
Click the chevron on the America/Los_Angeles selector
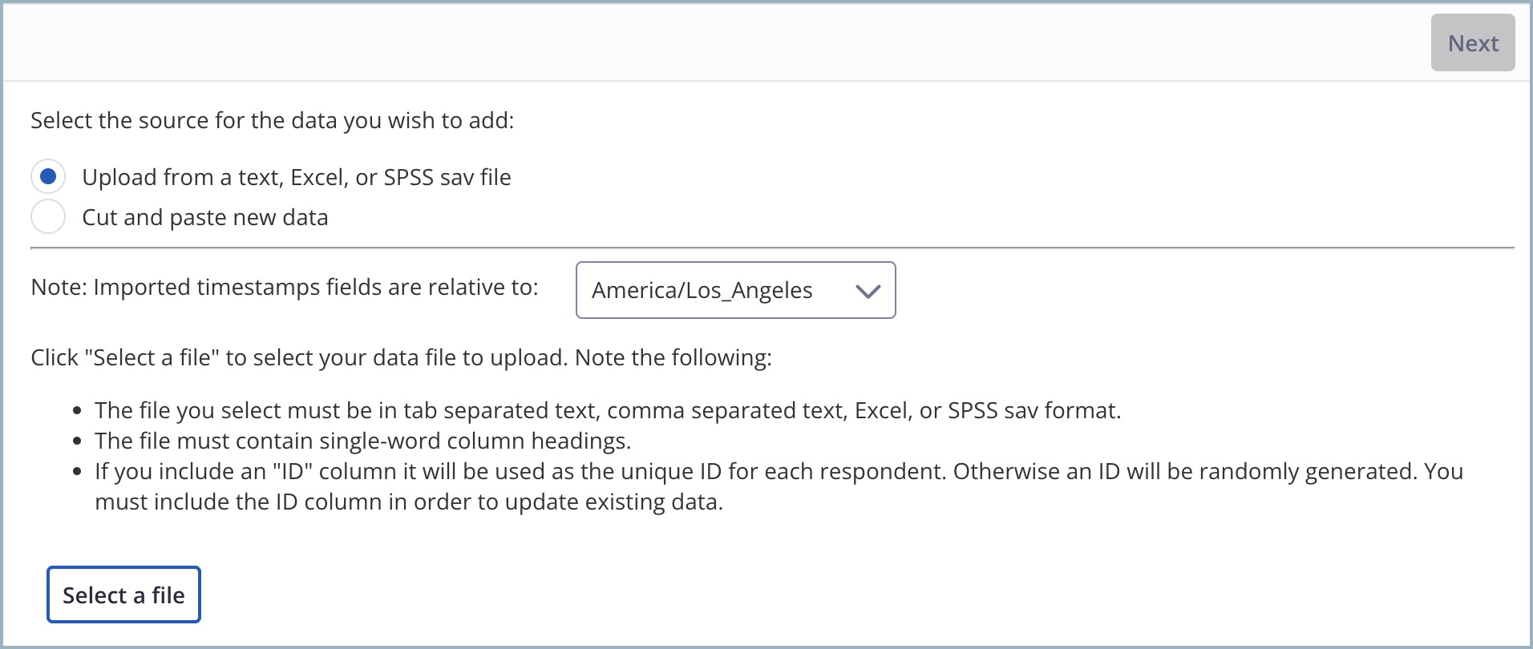868,290
